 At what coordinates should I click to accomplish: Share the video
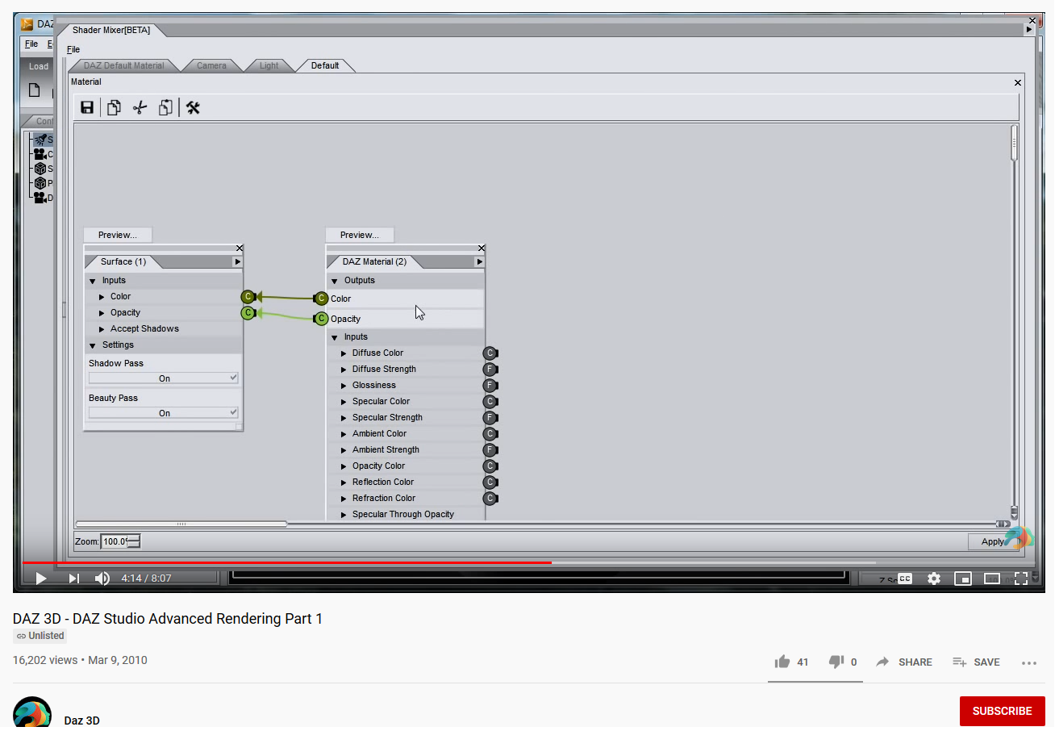click(904, 662)
